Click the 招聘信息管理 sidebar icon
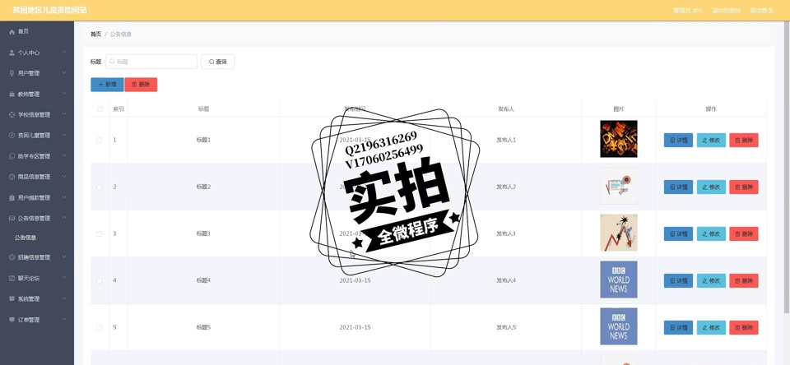Viewport: 790px width, 365px height. click(x=12, y=257)
